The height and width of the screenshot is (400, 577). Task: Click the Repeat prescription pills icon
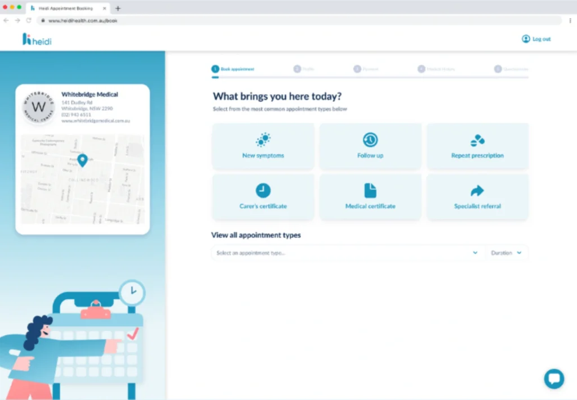477,140
